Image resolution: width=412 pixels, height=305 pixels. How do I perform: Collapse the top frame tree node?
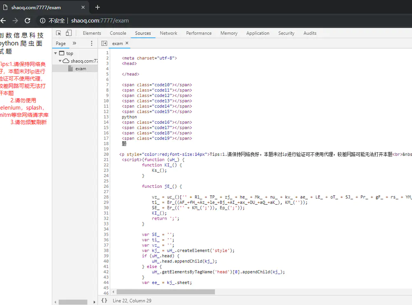(x=56, y=53)
